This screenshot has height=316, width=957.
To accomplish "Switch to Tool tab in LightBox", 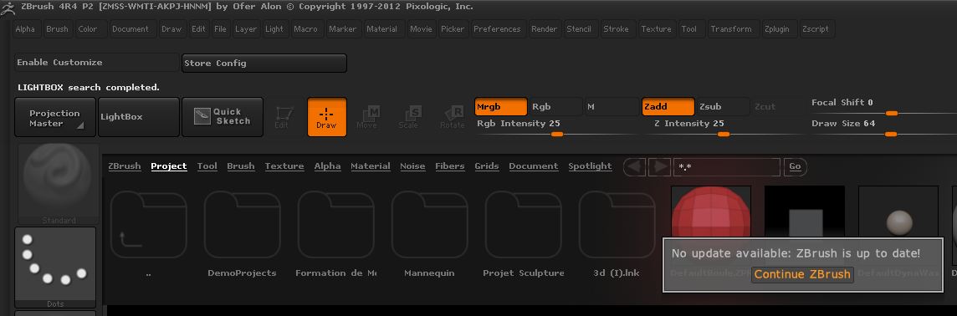I will pos(207,166).
